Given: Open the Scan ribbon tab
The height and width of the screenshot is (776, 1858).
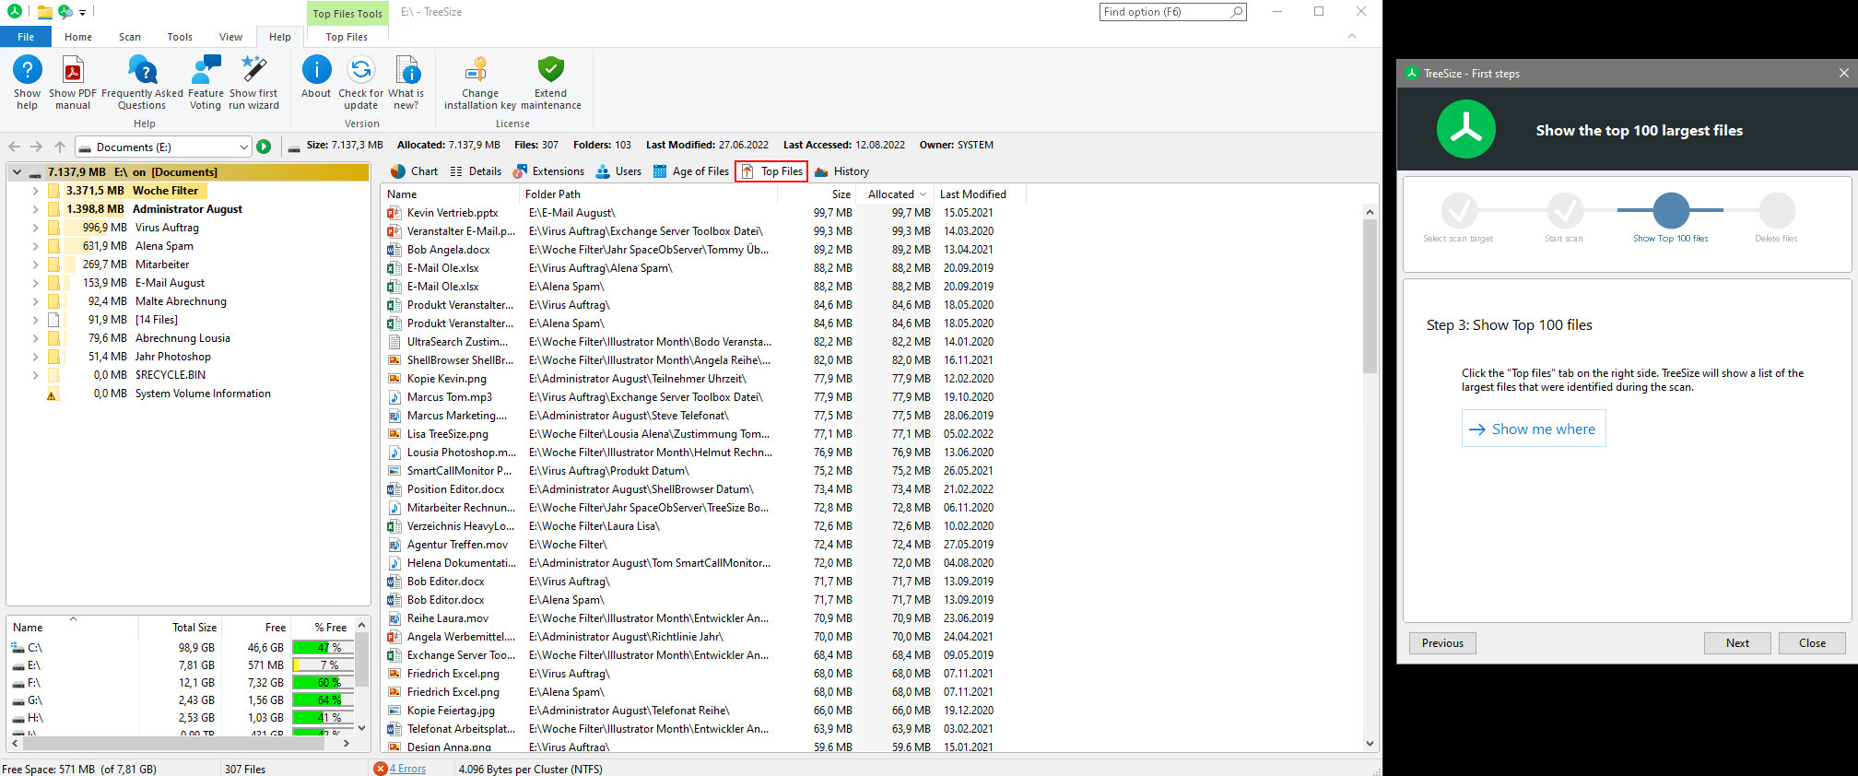Looking at the screenshot, I should tap(130, 37).
